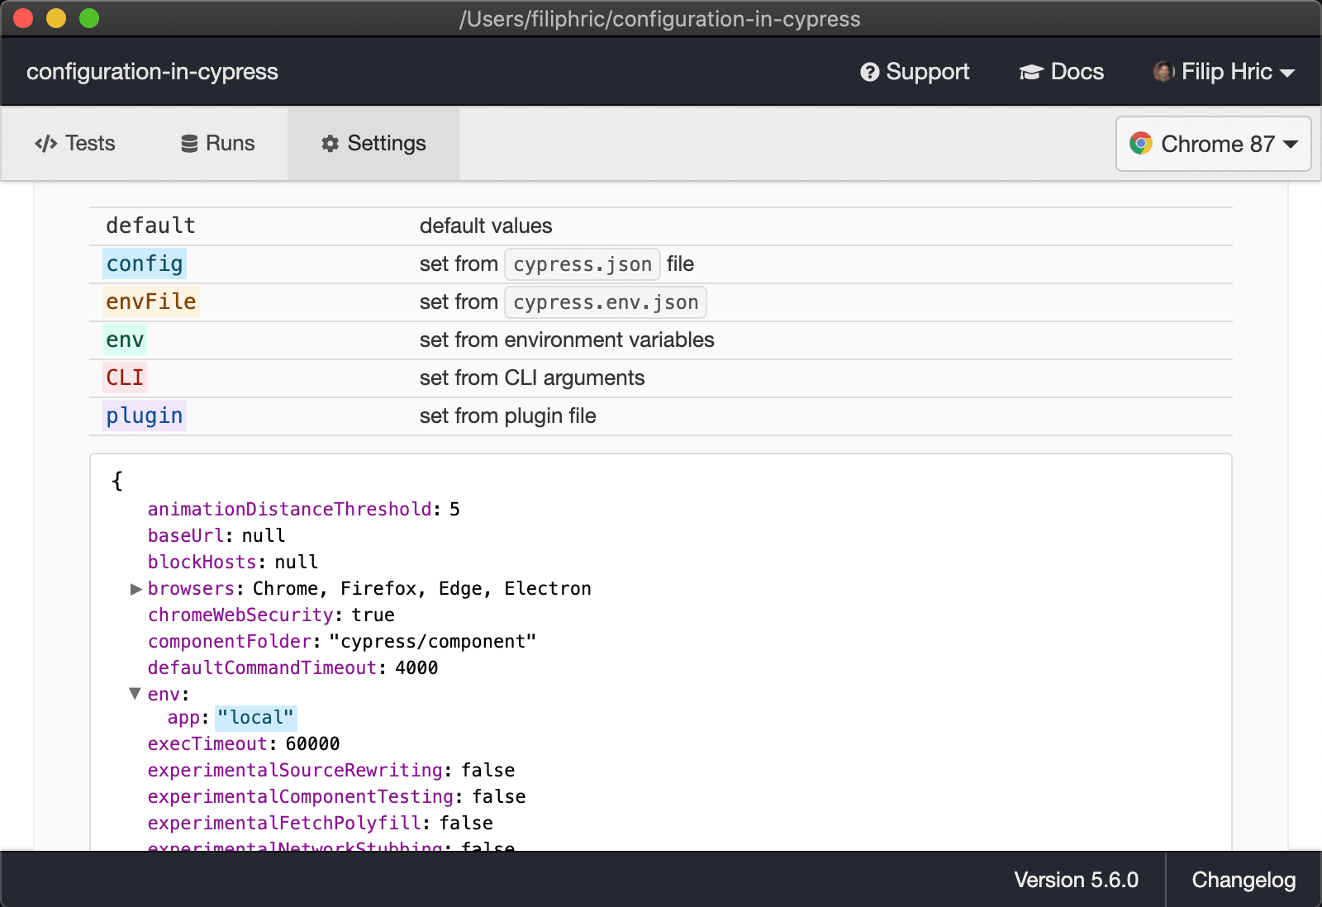Click the Support question mark icon
Screen dimensions: 1322x907
click(x=870, y=72)
